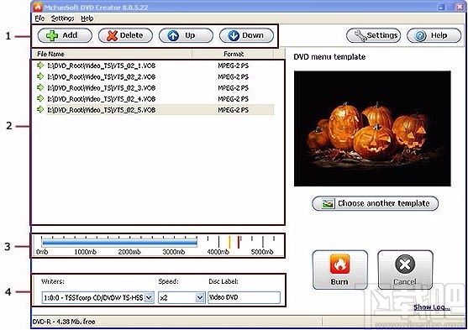This screenshot has width=468, height=330.
Task: Click the 4000mb mark on capacity scale
Action: coord(218,252)
